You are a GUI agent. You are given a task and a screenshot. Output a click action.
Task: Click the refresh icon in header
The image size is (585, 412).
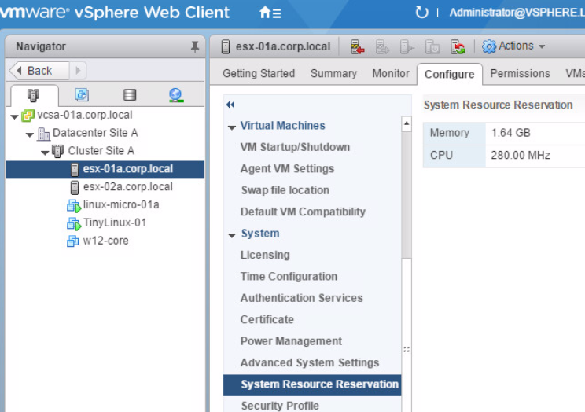click(x=421, y=13)
